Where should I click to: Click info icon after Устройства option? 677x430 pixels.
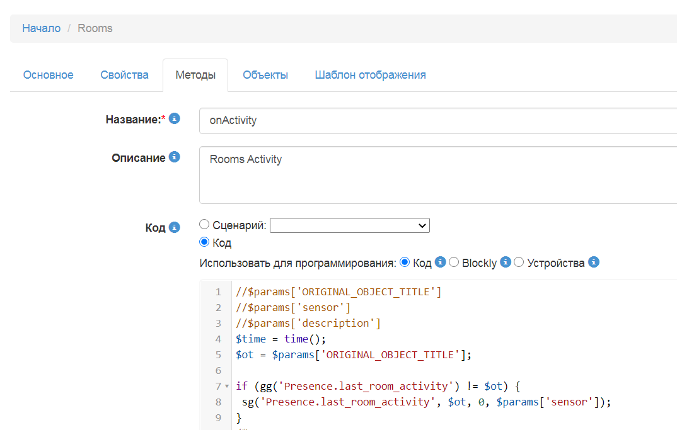tap(593, 263)
